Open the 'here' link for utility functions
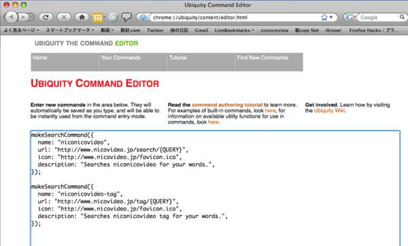Viewport: 408px width, 246px height. coord(213,122)
